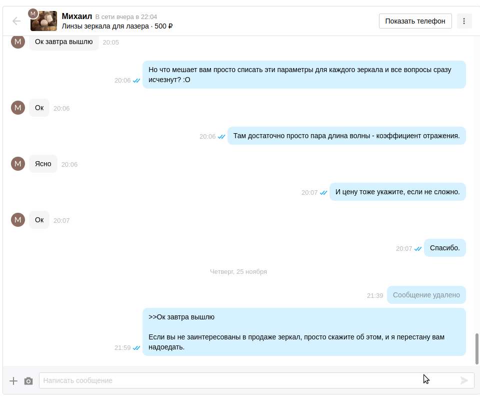
Task: Click the plus attachment icon
Action: (x=13, y=381)
